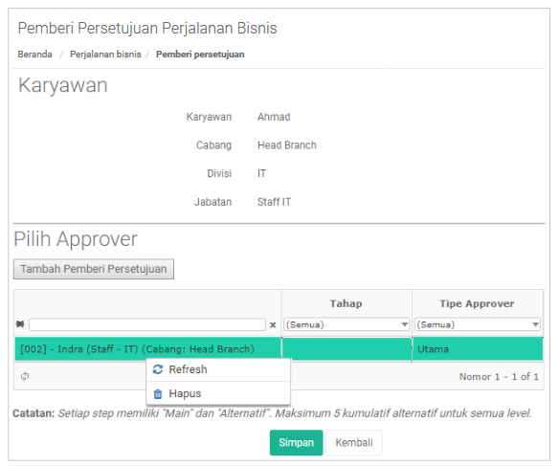Viewport: 559px width, 467px height.
Task: Open the Tipe Approver (Semua) dropdown
Action: click(x=478, y=324)
